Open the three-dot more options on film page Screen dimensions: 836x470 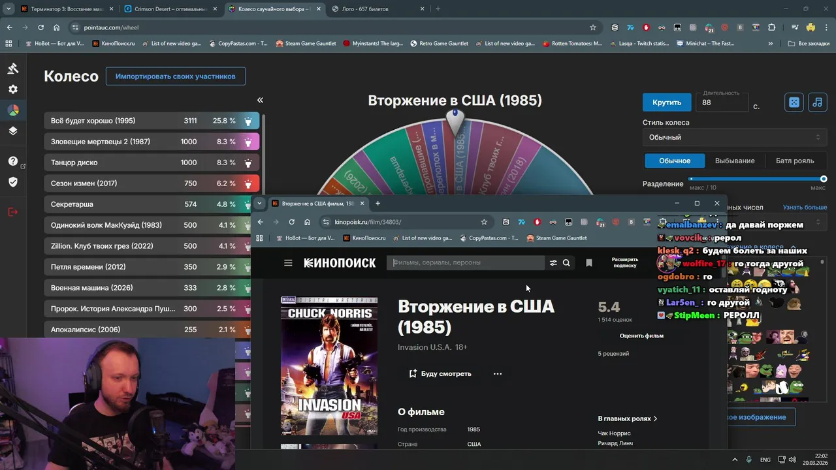click(498, 374)
